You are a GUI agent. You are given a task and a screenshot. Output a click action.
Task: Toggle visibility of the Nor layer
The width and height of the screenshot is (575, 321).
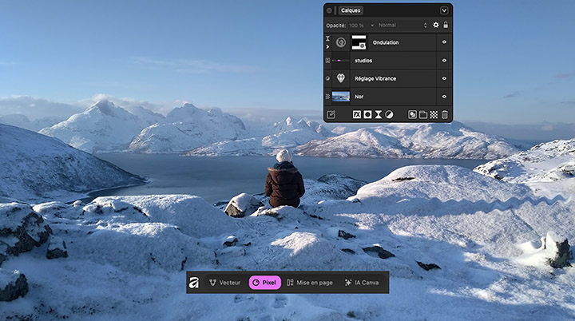(x=444, y=96)
